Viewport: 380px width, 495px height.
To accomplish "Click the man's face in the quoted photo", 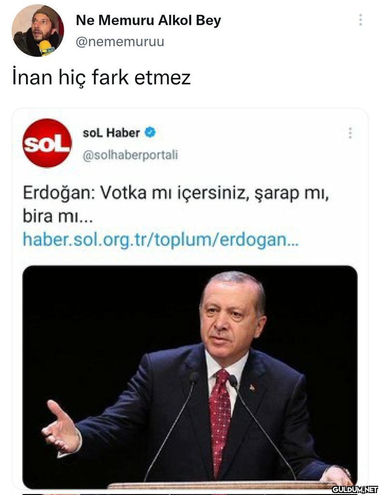I will pos(232,319).
